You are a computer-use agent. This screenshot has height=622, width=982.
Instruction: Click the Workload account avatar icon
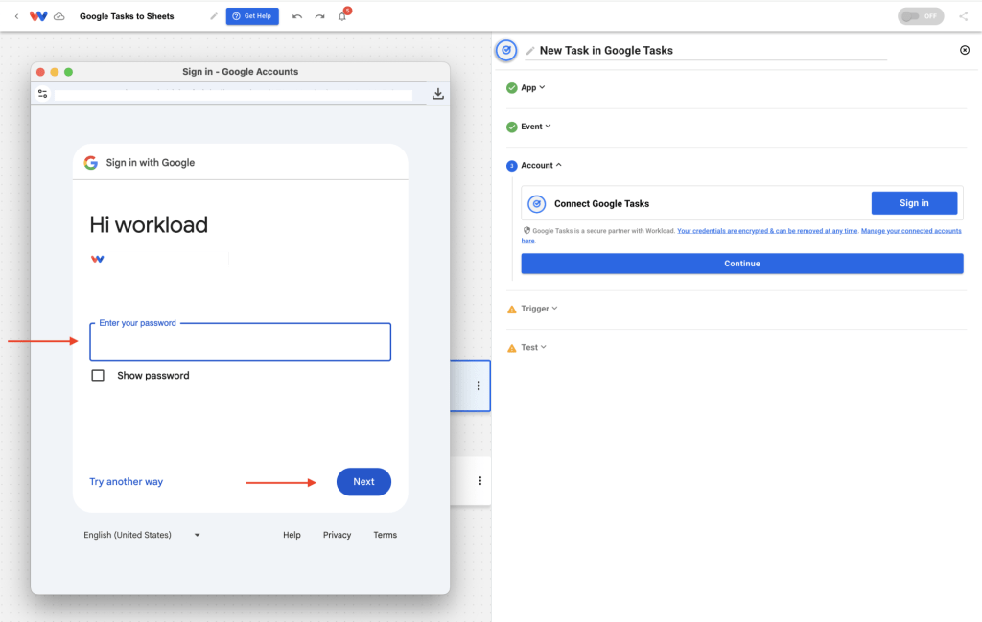coord(97,259)
